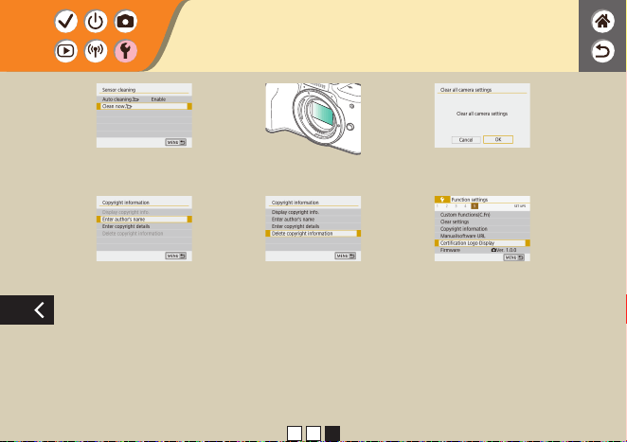Click the highlighted 'Enter author's name' row

(x=144, y=220)
